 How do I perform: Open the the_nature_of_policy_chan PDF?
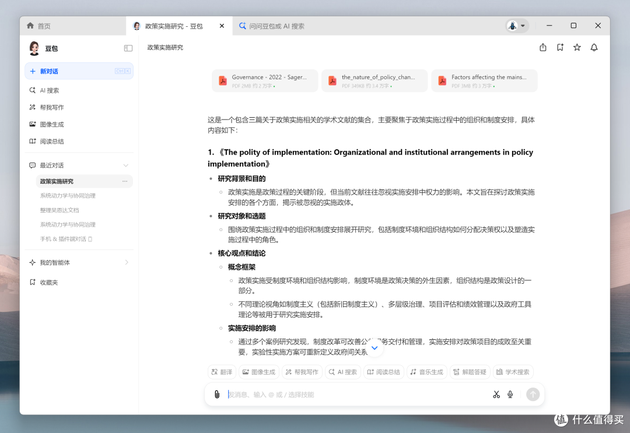[374, 80]
